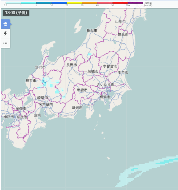Click the 京都市 city label
178x190 pixels.
pyautogui.click(x=21, y=108)
